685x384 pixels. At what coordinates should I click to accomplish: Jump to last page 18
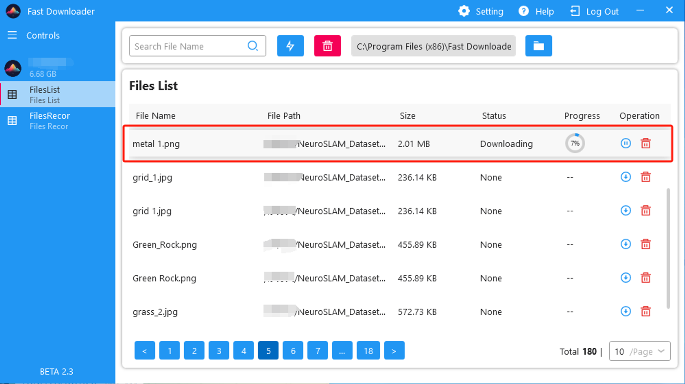[368, 350]
